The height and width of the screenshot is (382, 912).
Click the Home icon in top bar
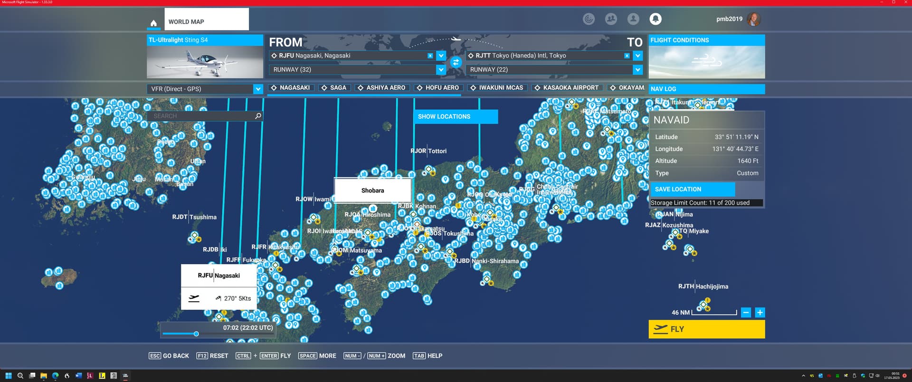click(153, 23)
